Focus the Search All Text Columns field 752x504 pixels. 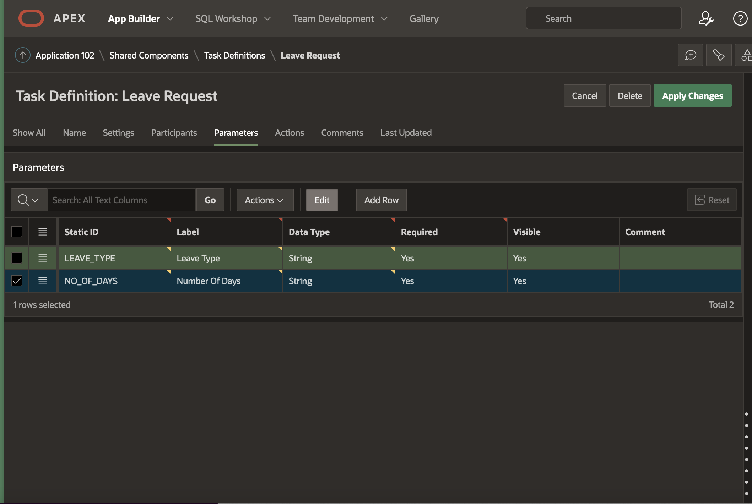(x=121, y=200)
